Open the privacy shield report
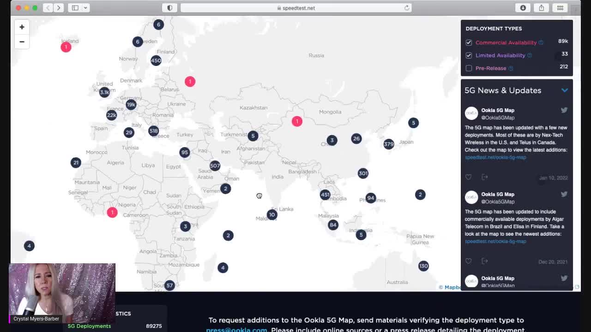 170,8
